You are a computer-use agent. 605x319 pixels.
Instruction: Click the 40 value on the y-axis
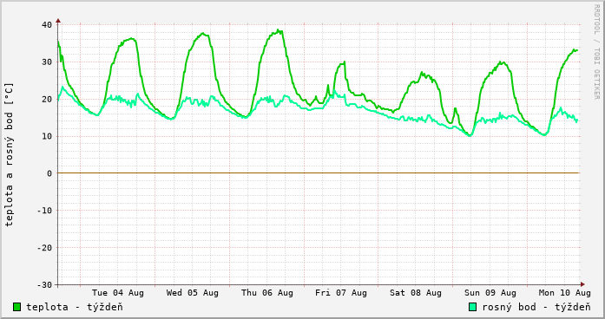[x=47, y=24]
